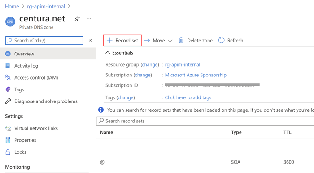This screenshot has height=173, width=314.
Task: Click the Refresh circular arrow icon
Action: 221,41
